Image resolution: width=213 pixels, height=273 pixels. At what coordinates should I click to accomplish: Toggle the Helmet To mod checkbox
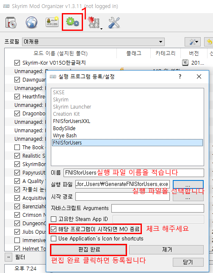tap(17, 248)
